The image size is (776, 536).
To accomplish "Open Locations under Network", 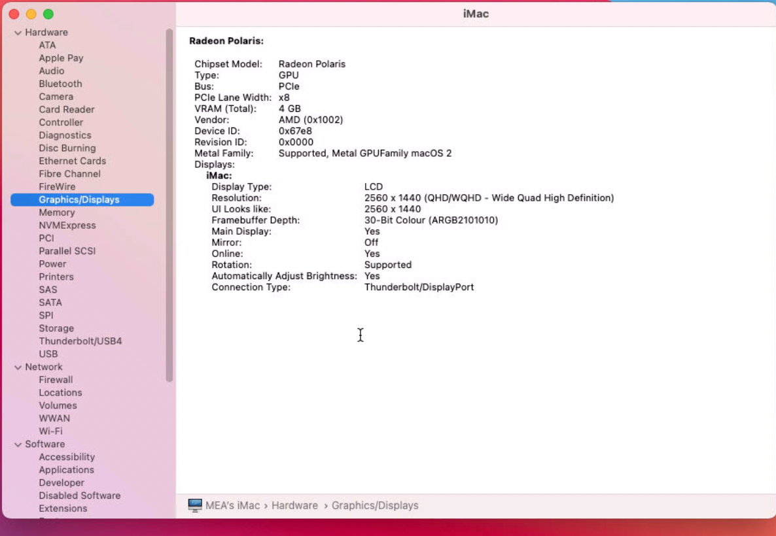I will click(x=60, y=392).
